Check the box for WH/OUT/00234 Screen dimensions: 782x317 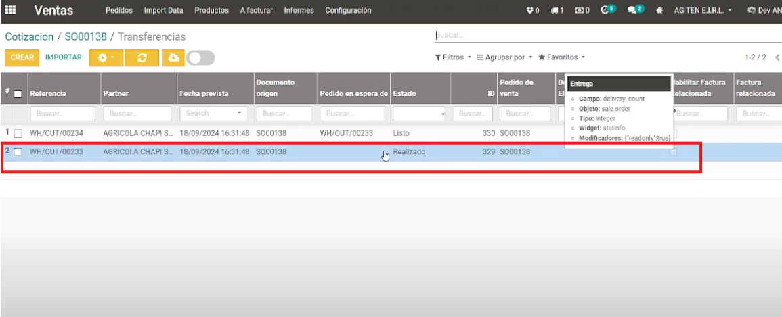click(18, 133)
